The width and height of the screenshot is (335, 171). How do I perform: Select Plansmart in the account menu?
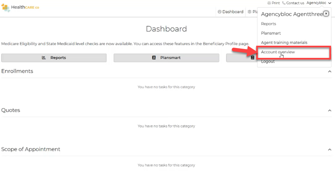[271, 33]
